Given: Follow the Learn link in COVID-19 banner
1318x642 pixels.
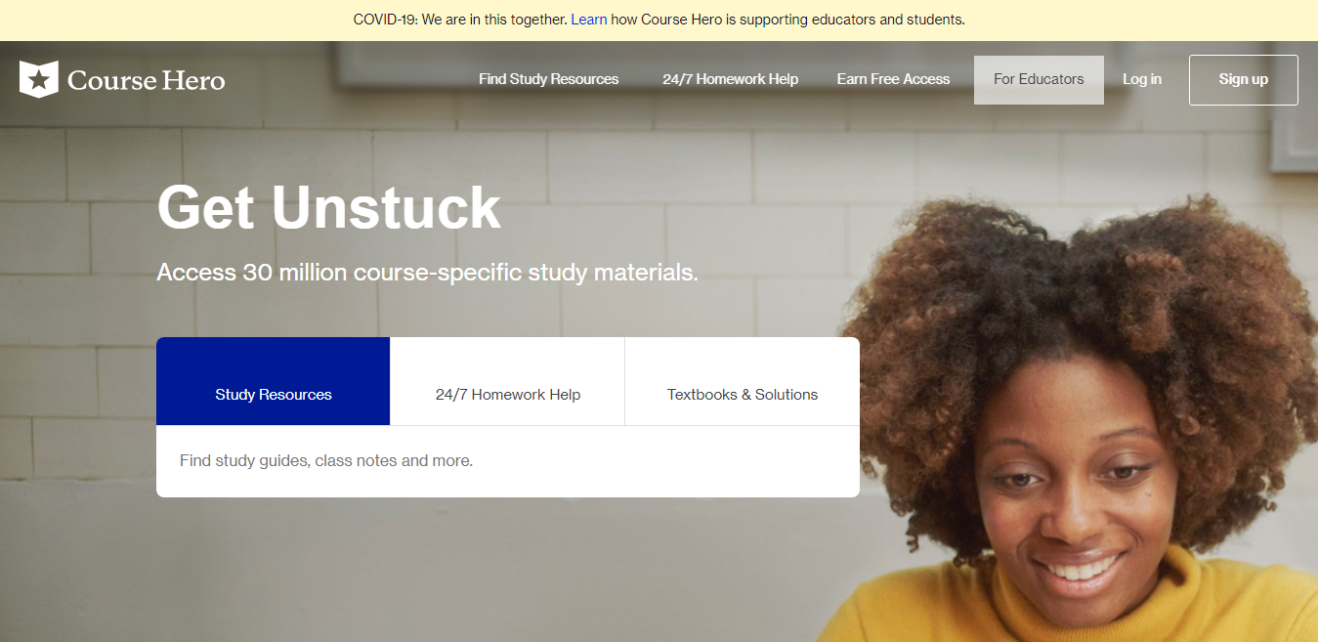Looking at the screenshot, I should [589, 20].
